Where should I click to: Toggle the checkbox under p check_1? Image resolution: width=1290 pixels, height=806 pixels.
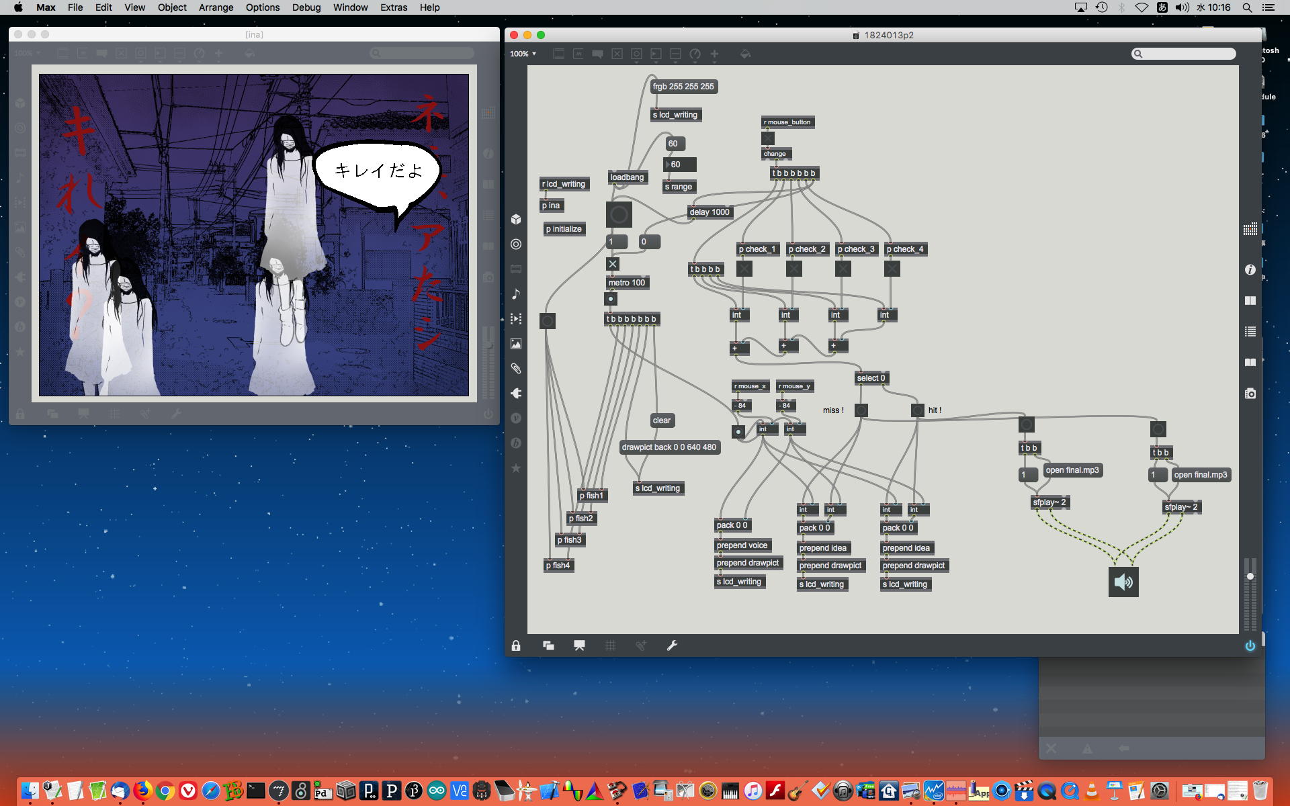coord(744,269)
